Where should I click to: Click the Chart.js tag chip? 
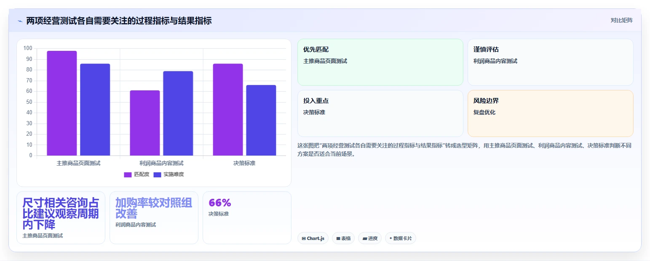click(x=313, y=238)
